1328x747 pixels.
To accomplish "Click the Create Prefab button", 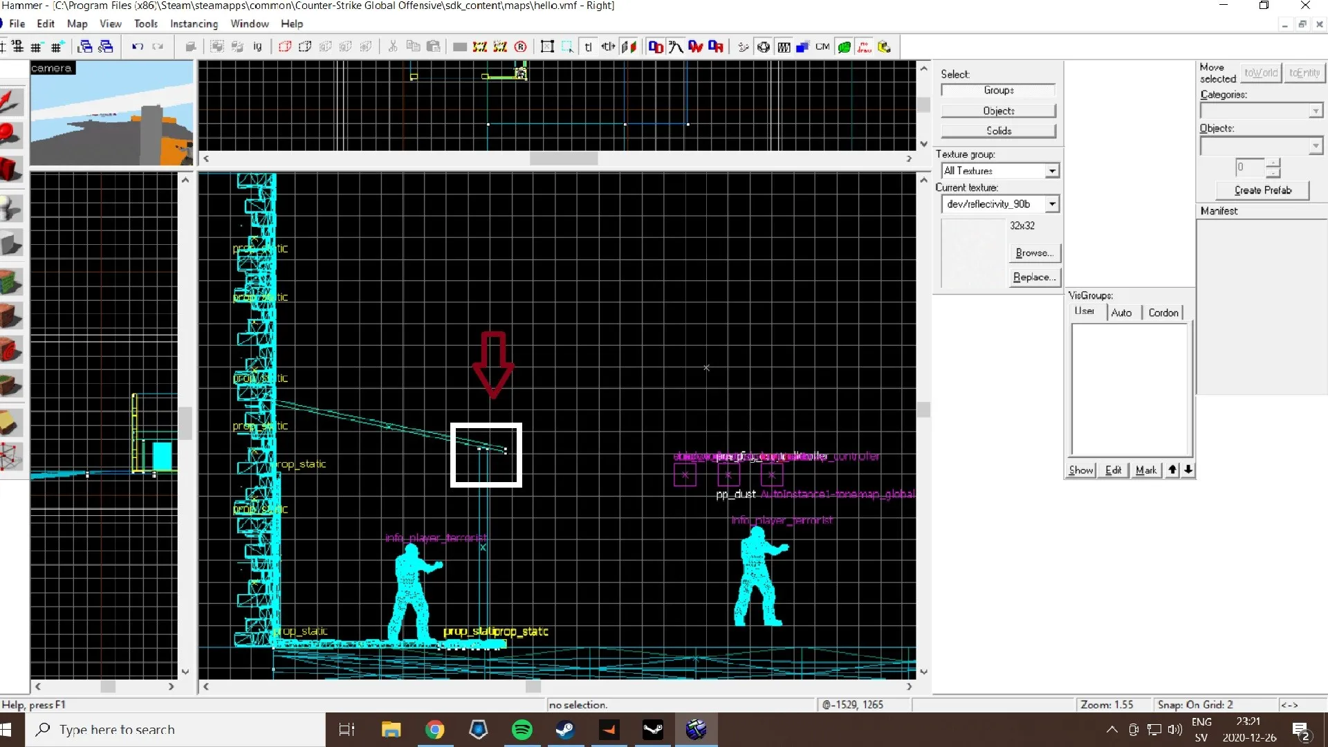I will point(1262,190).
